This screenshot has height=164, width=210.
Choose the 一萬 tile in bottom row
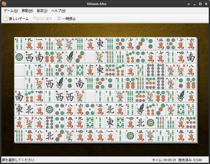click(110, 136)
